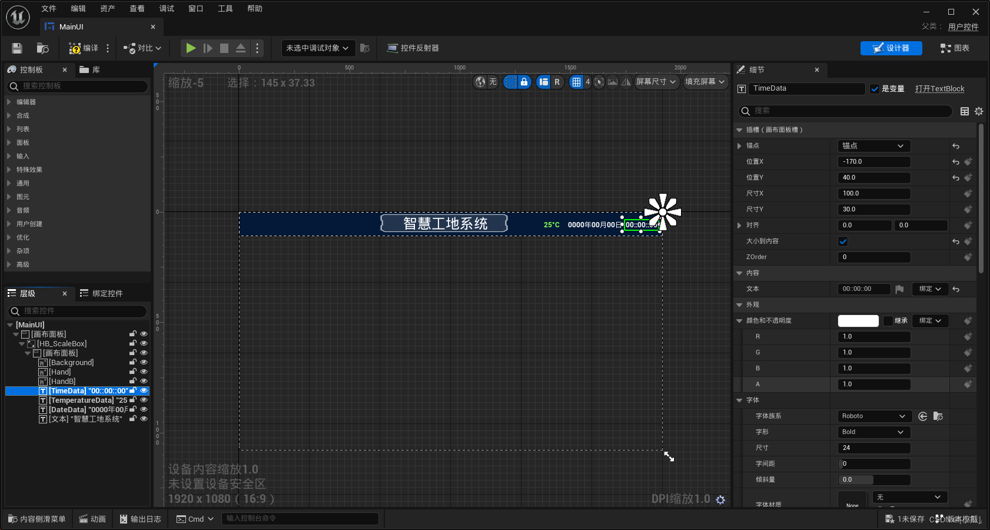This screenshot has height=530, width=990.
Task: Click the white color swatch
Action: [858, 321]
